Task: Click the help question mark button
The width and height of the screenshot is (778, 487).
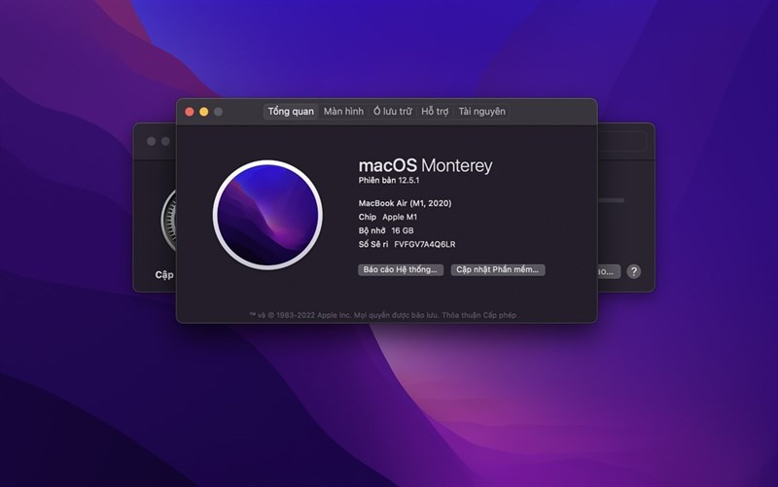Action: click(x=634, y=272)
